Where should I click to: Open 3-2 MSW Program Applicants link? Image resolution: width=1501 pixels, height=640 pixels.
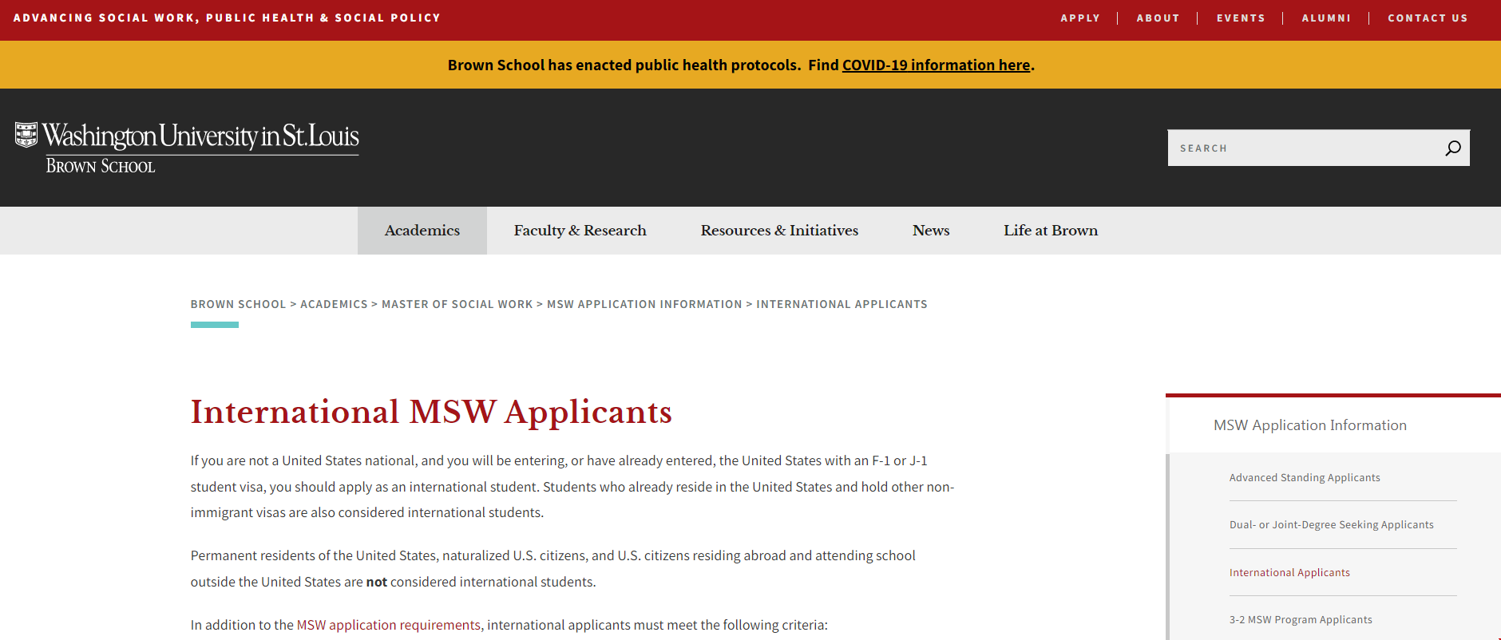click(1301, 620)
